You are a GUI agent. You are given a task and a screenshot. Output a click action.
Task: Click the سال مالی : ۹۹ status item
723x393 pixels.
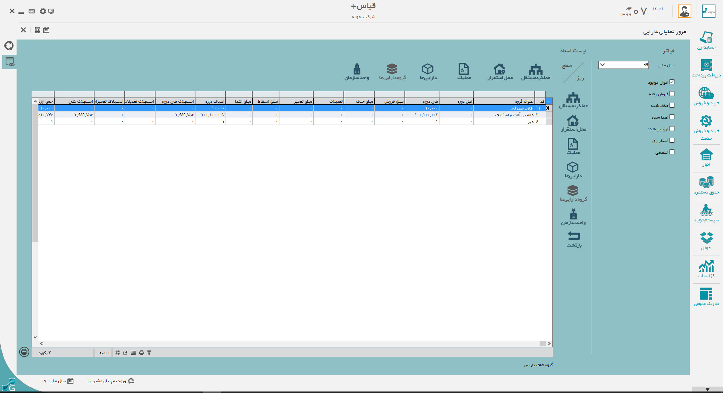coord(58,381)
